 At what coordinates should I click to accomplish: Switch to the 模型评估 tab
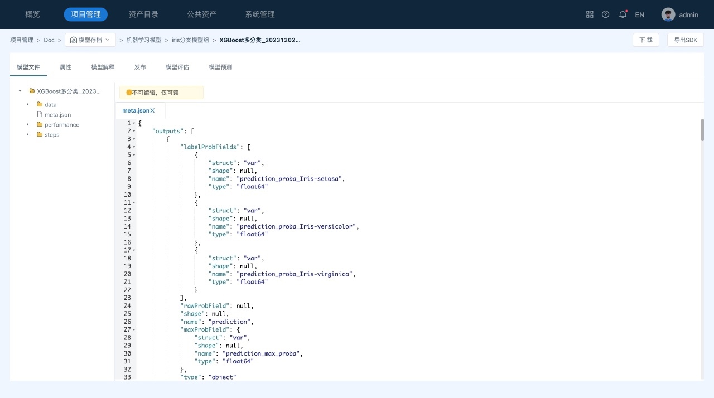click(x=177, y=67)
